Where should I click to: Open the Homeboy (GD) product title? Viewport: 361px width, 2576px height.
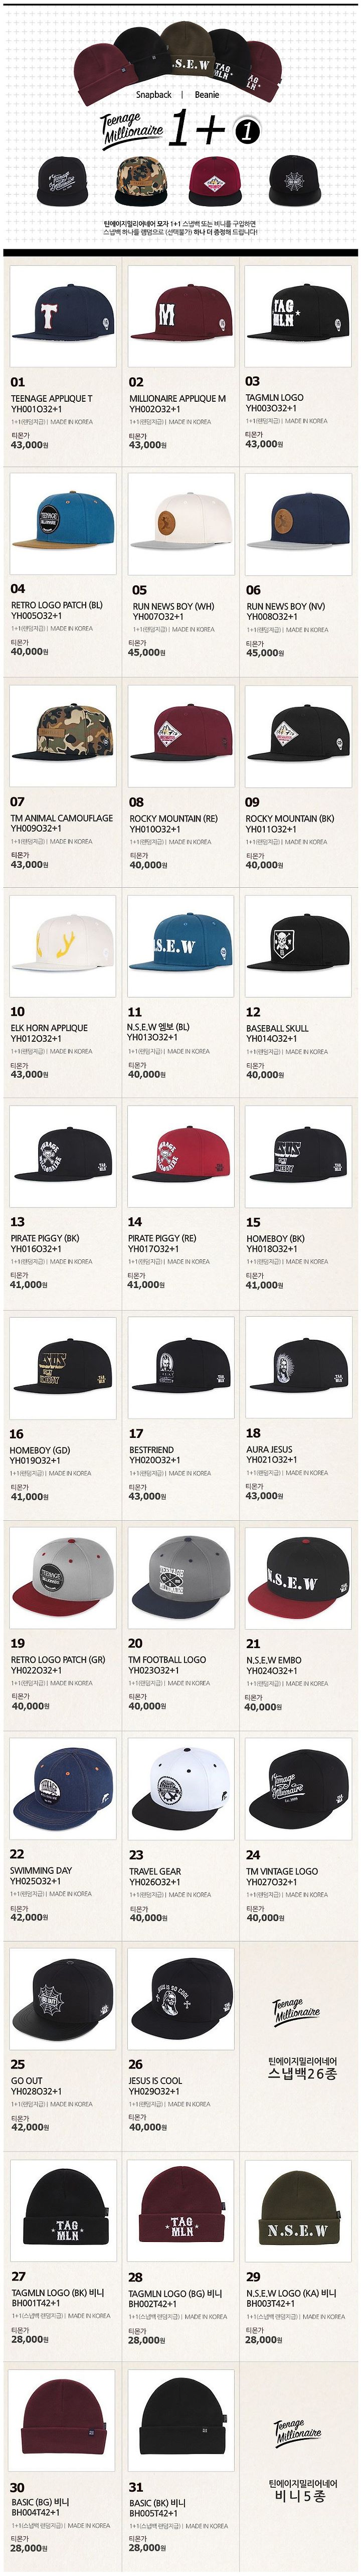[x=40, y=1450]
